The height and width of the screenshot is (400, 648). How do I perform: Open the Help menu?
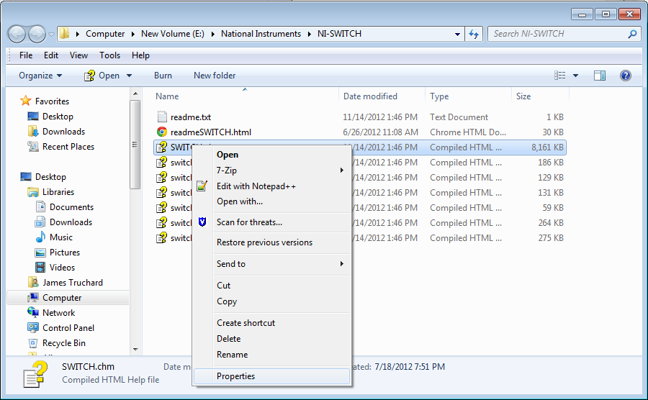[140, 55]
